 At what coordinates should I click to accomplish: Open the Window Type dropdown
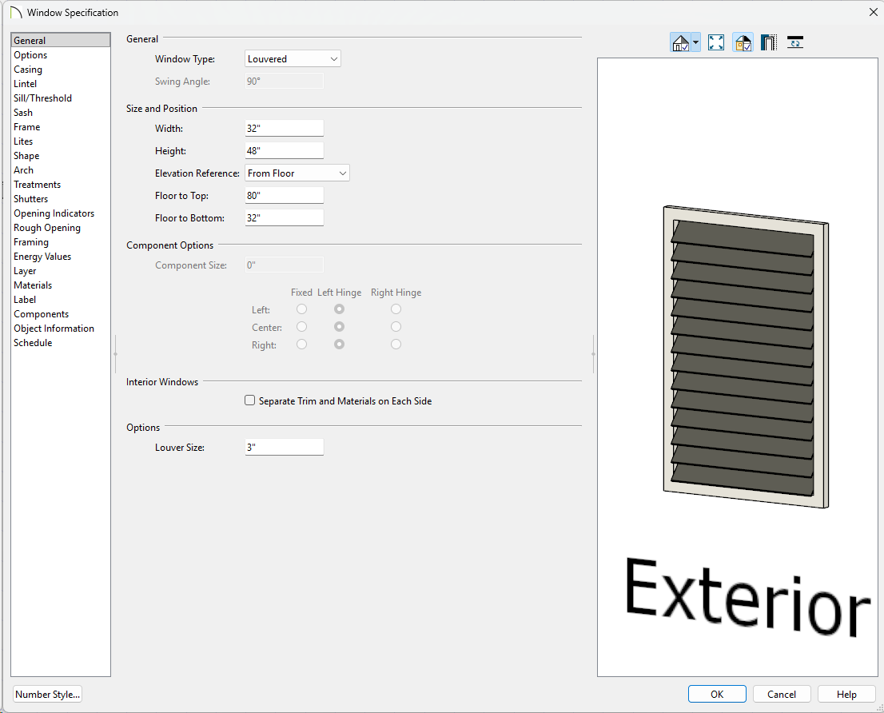(x=293, y=59)
